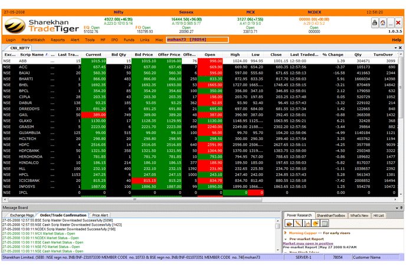
Task: Pin the Message Board panel
Action: point(401,208)
